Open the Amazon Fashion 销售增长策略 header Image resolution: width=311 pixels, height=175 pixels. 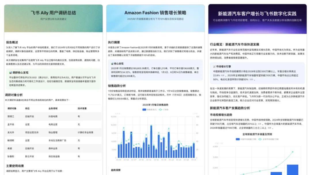click(155, 13)
